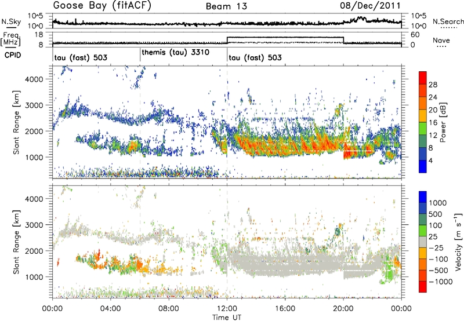This screenshot has height=321, width=464.
Task: Click the "20" value on power scale
Action: pyautogui.click(x=433, y=110)
